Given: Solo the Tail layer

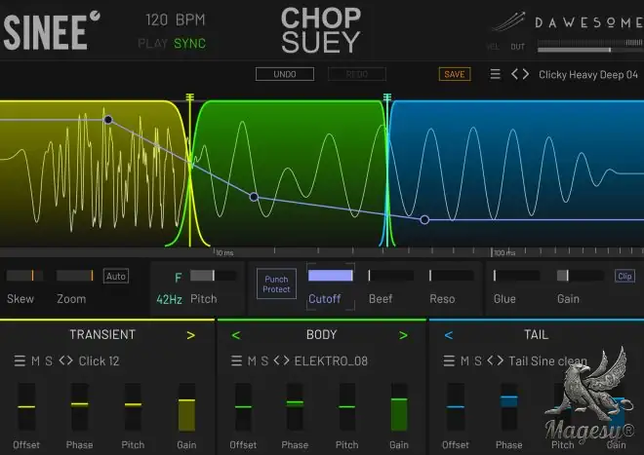Looking at the screenshot, I should point(478,361).
